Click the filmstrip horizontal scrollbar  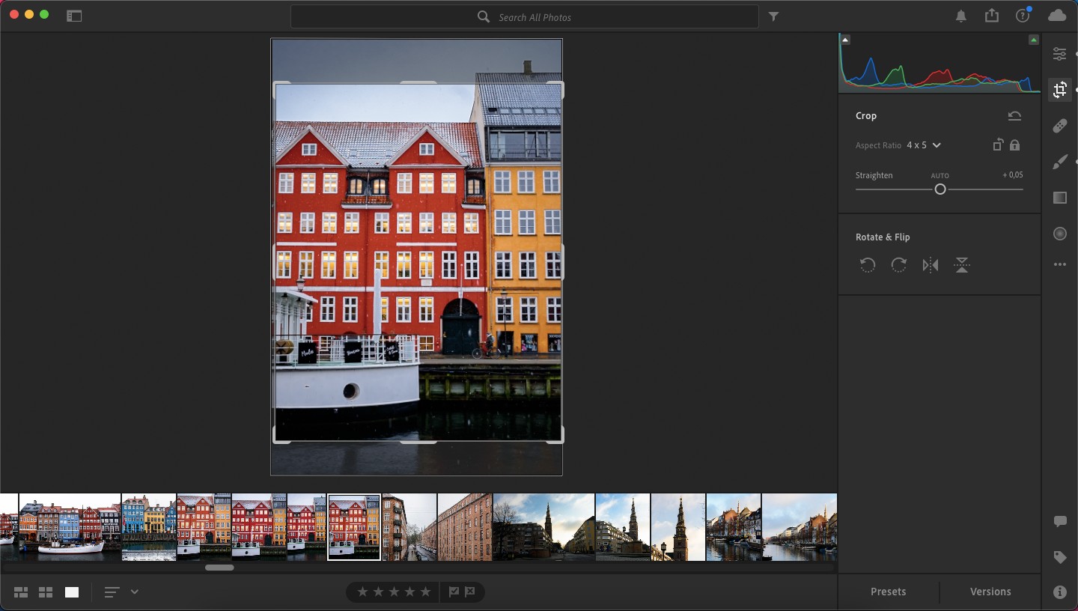pyautogui.click(x=219, y=568)
